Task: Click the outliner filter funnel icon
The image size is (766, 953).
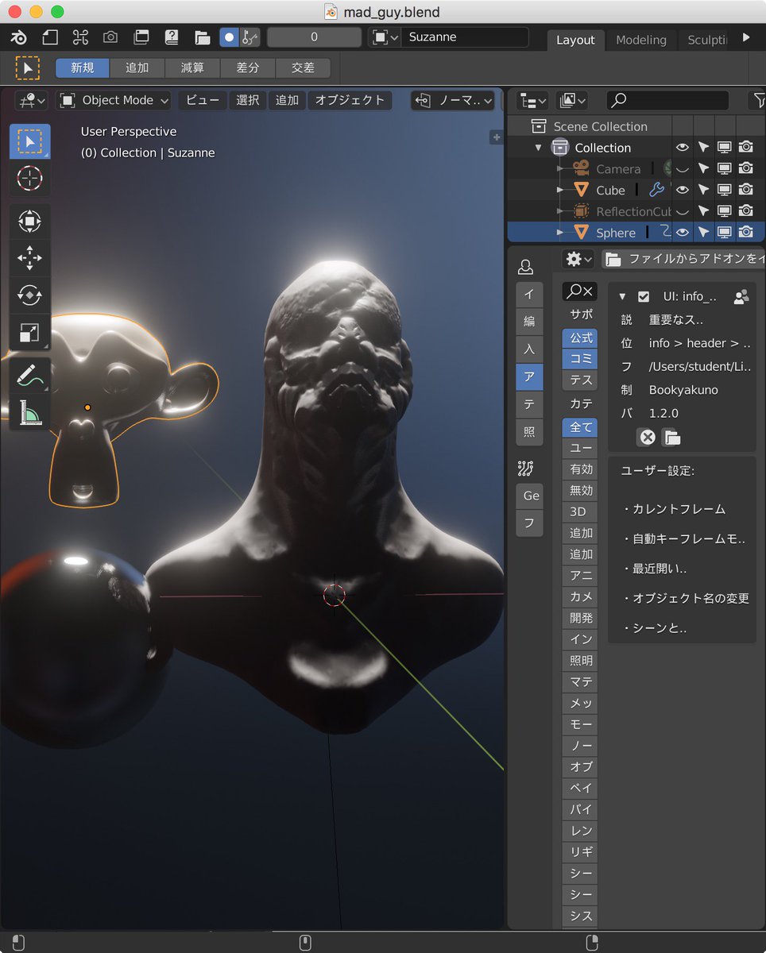Action: tap(758, 100)
